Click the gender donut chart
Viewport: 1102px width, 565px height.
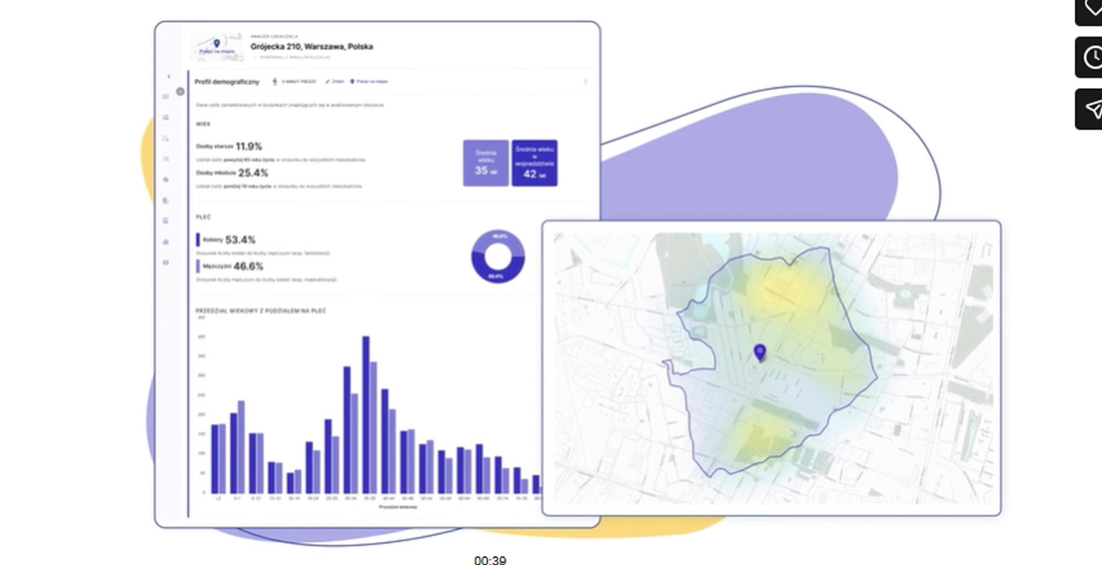[498, 256]
